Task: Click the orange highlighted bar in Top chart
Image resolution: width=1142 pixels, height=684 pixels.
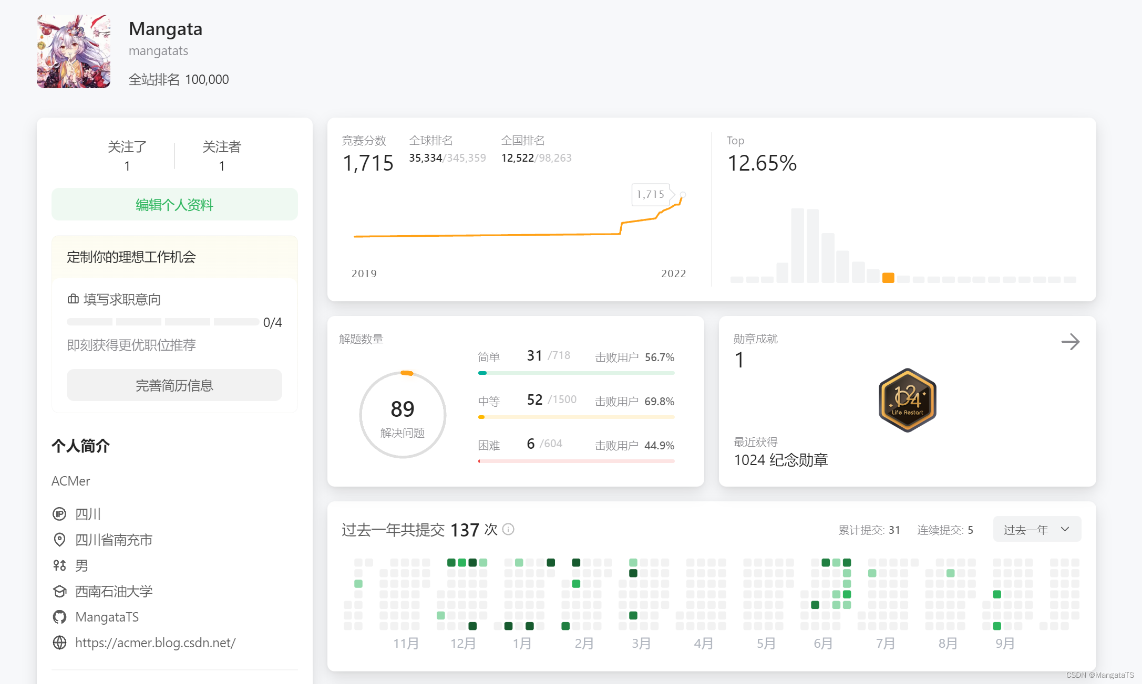Action: (888, 278)
